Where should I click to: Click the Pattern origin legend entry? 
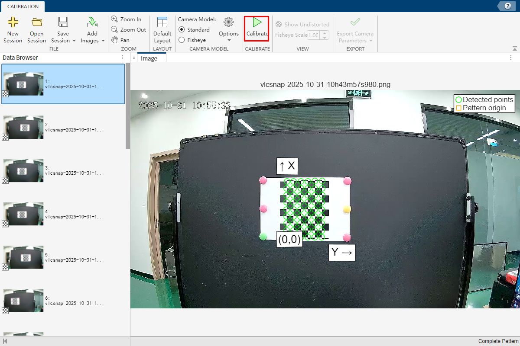(x=481, y=108)
